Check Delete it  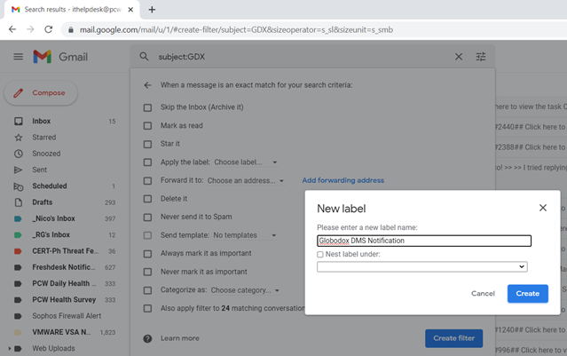coord(147,199)
